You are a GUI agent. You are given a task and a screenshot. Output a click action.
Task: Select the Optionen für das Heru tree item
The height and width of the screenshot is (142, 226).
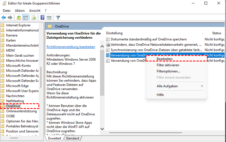coord(22,121)
